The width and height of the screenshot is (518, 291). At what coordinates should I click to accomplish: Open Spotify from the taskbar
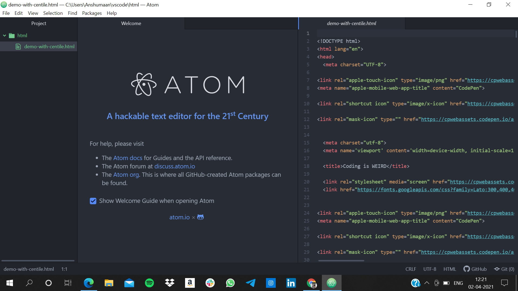(x=149, y=283)
